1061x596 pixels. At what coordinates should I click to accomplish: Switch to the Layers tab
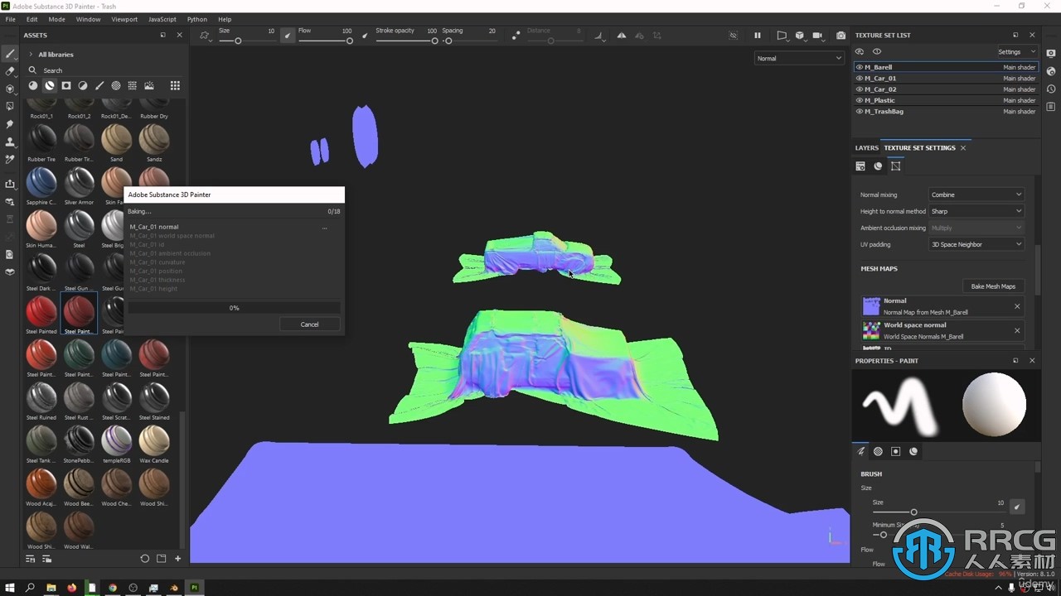[x=866, y=147]
